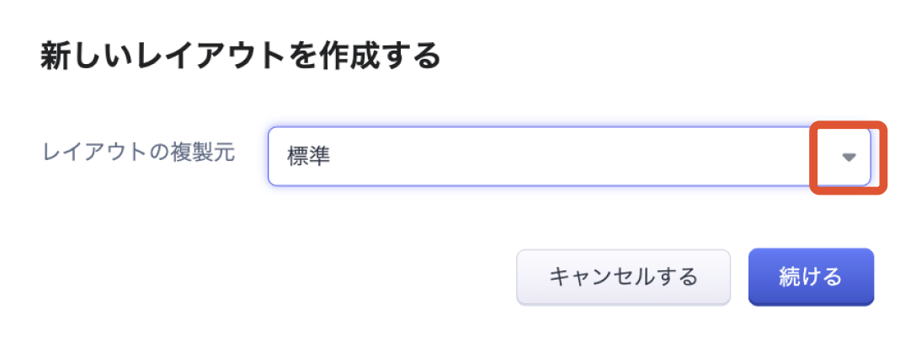
Task: Click the dropdown arrow beside 標準
Action: (x=849, y=157)
